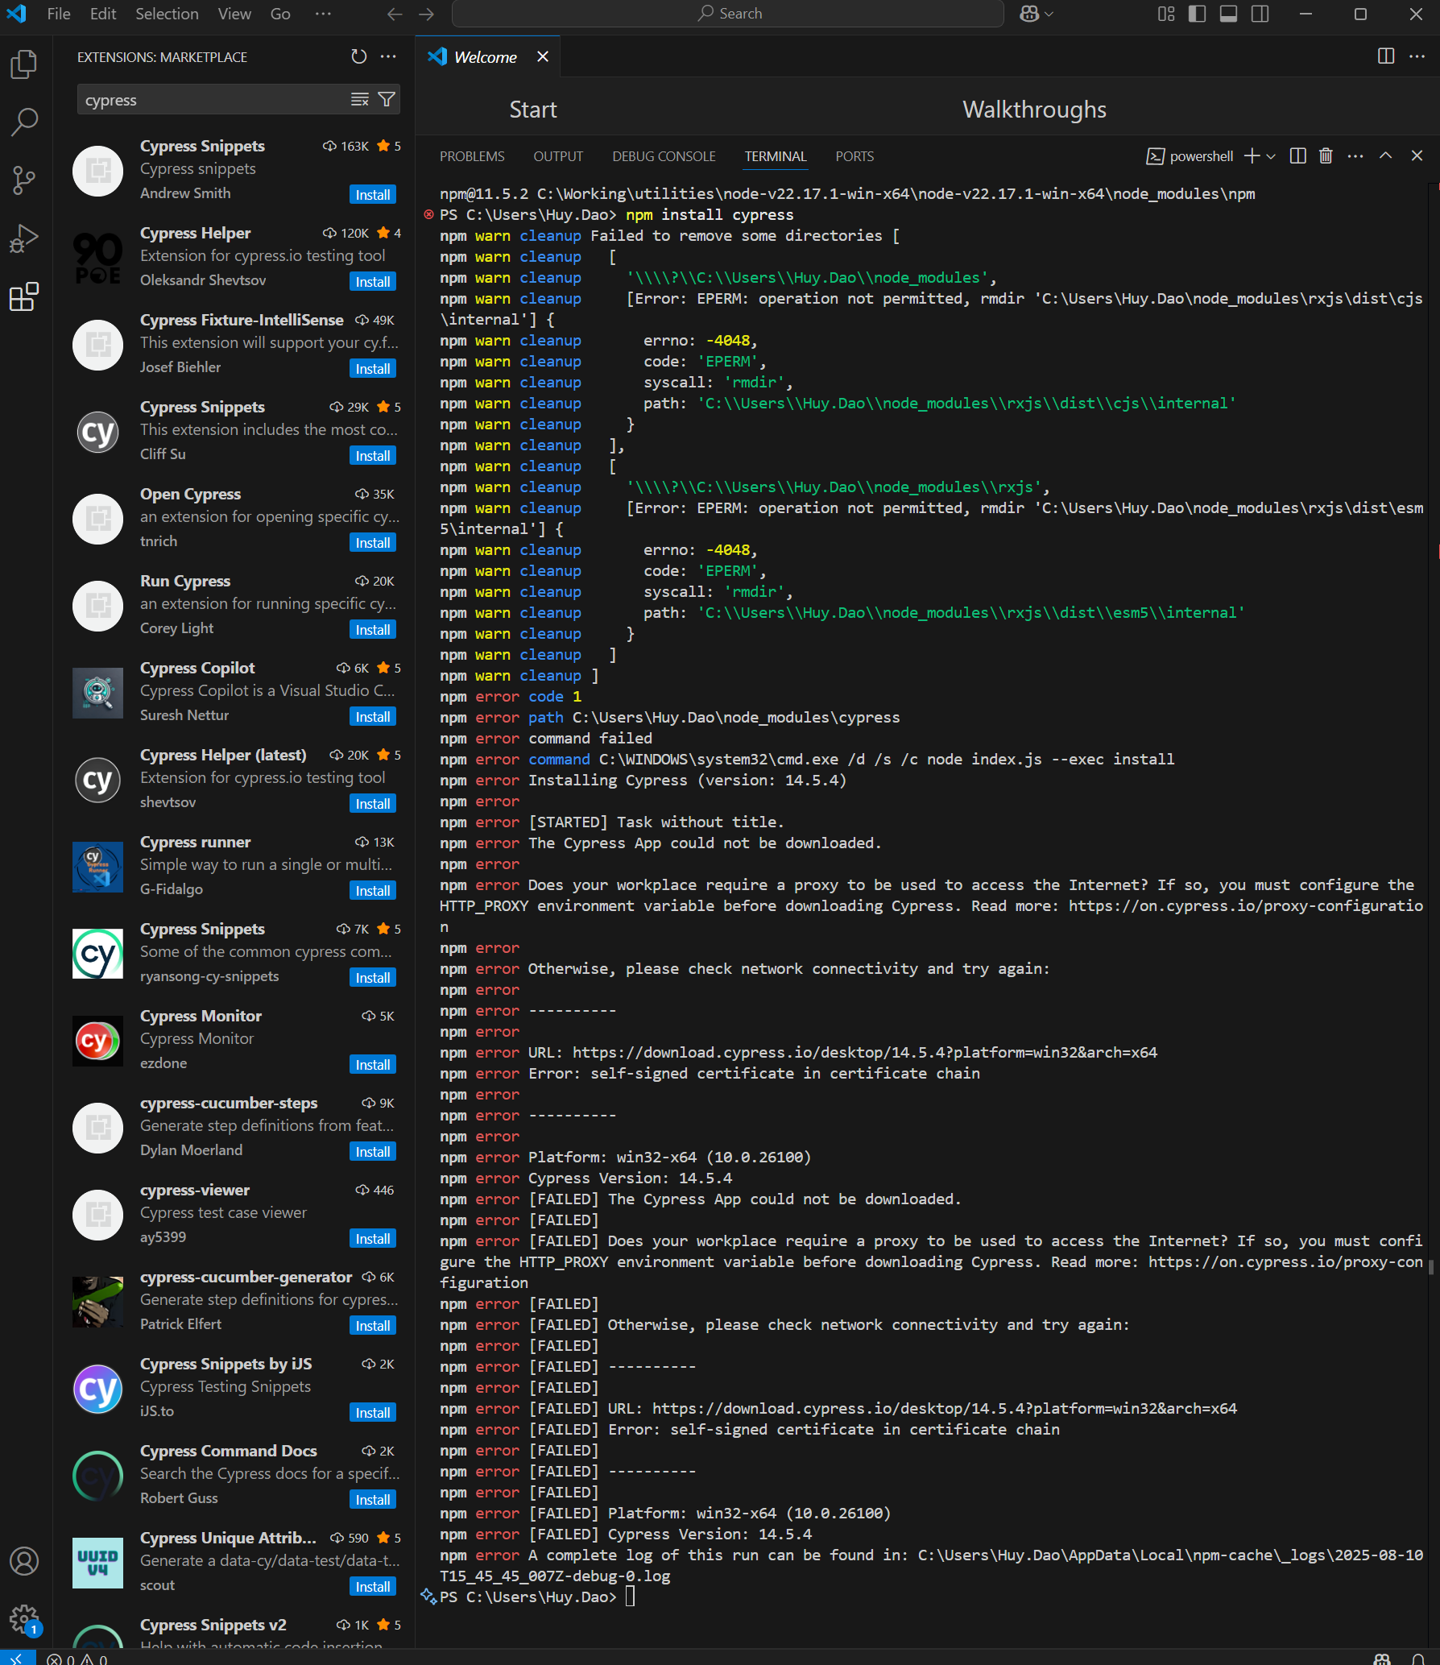Open the Search view in activity bar
The width and height of the screenshot is (1440, 1665).
tap(24, 122)
